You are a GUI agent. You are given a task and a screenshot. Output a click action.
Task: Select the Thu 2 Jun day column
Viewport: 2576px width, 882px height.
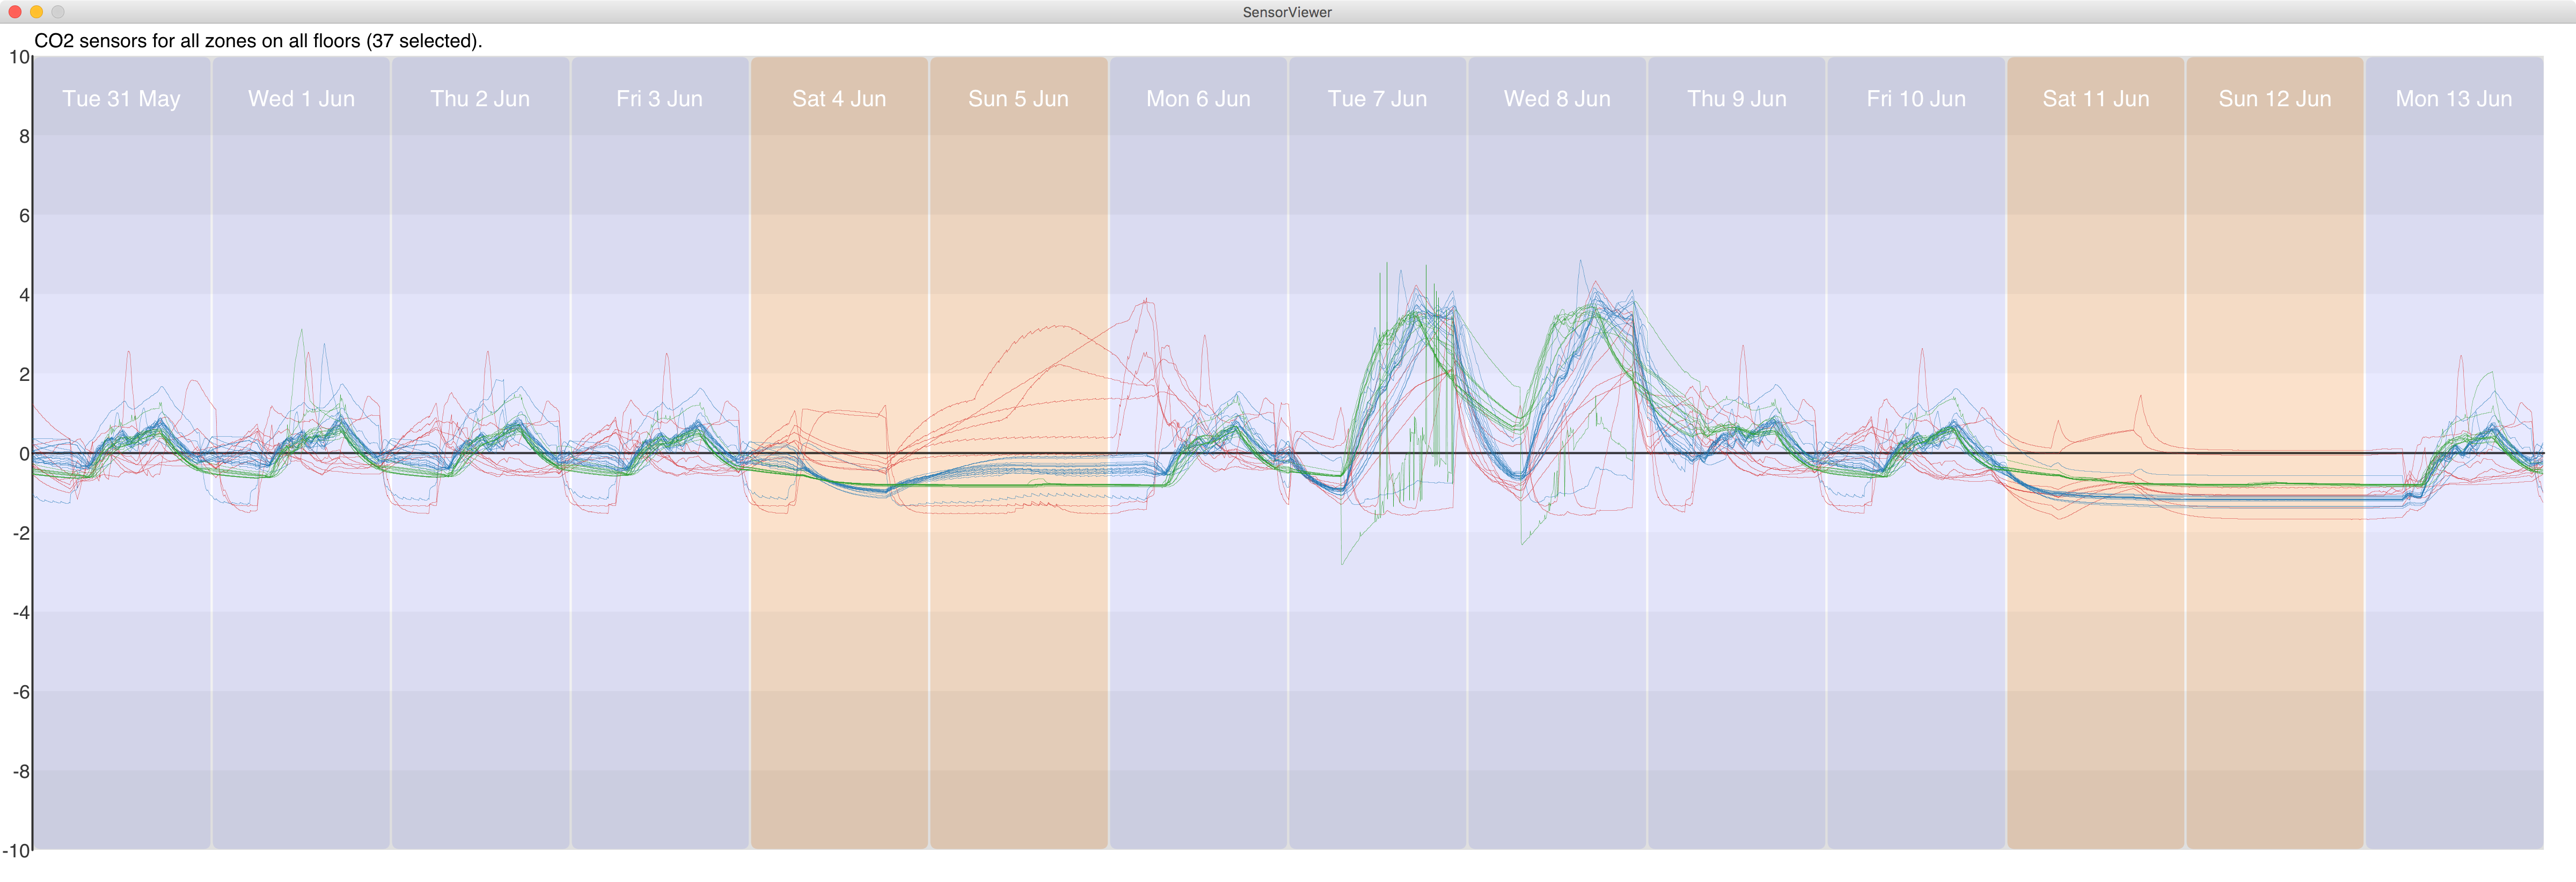pos(480,452)
